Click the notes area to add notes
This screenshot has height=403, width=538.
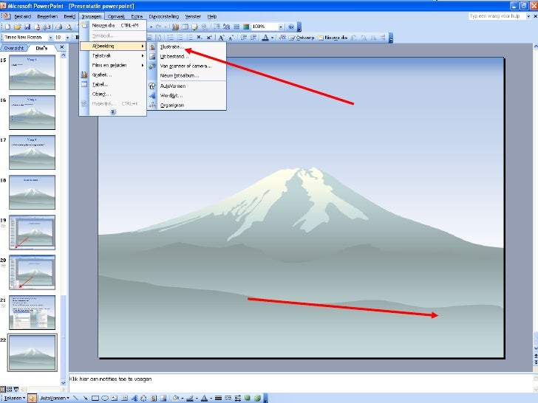coord(300,382)
